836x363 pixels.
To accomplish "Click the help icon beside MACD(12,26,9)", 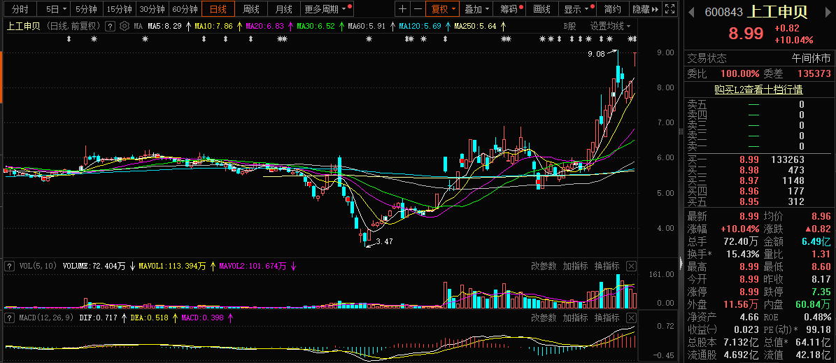I will coord(9,318).
